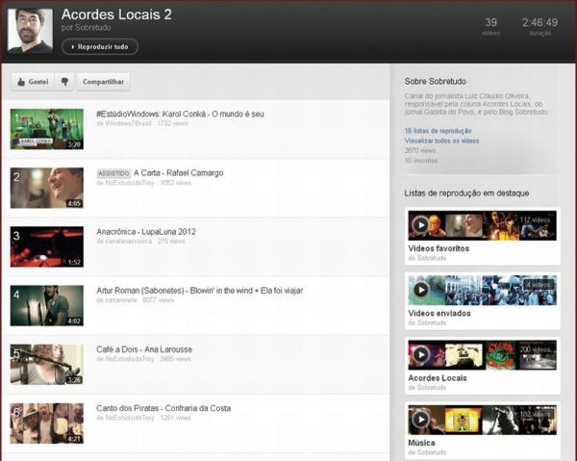Viewport: 577px width, 461px height.
Task: Open the 'Artur Roman (Sabonetes) - Blowin' in the wind' title
Action: point(199,291)
